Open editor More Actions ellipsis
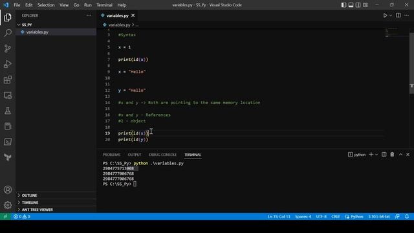The height and width of the screenshot is (233, 414). pyautogui.click(x=407, y=16)
